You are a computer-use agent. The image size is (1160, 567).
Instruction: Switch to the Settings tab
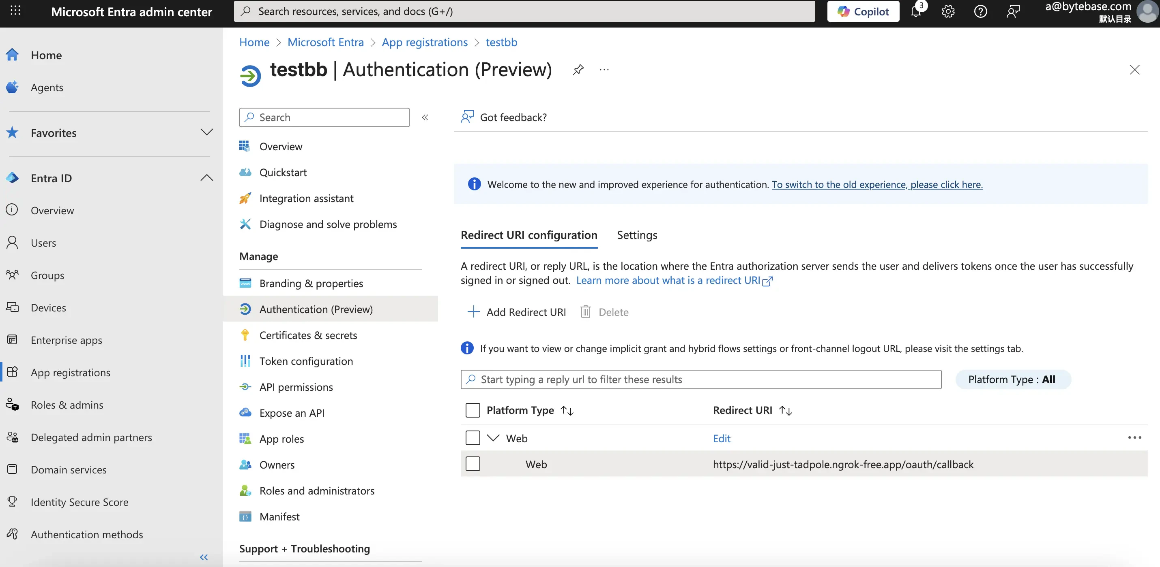point(637,235)
